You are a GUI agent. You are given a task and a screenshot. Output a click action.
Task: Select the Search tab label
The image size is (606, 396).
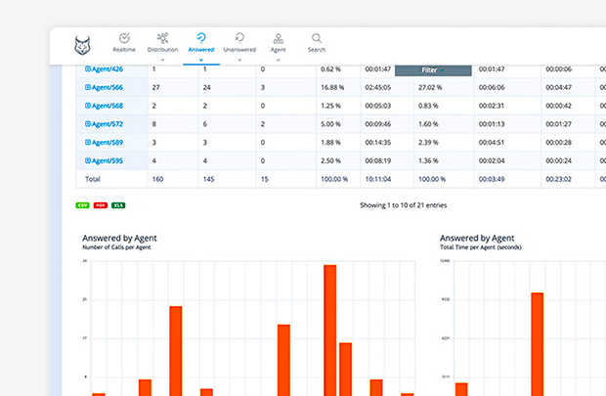(x=317, y=50)
